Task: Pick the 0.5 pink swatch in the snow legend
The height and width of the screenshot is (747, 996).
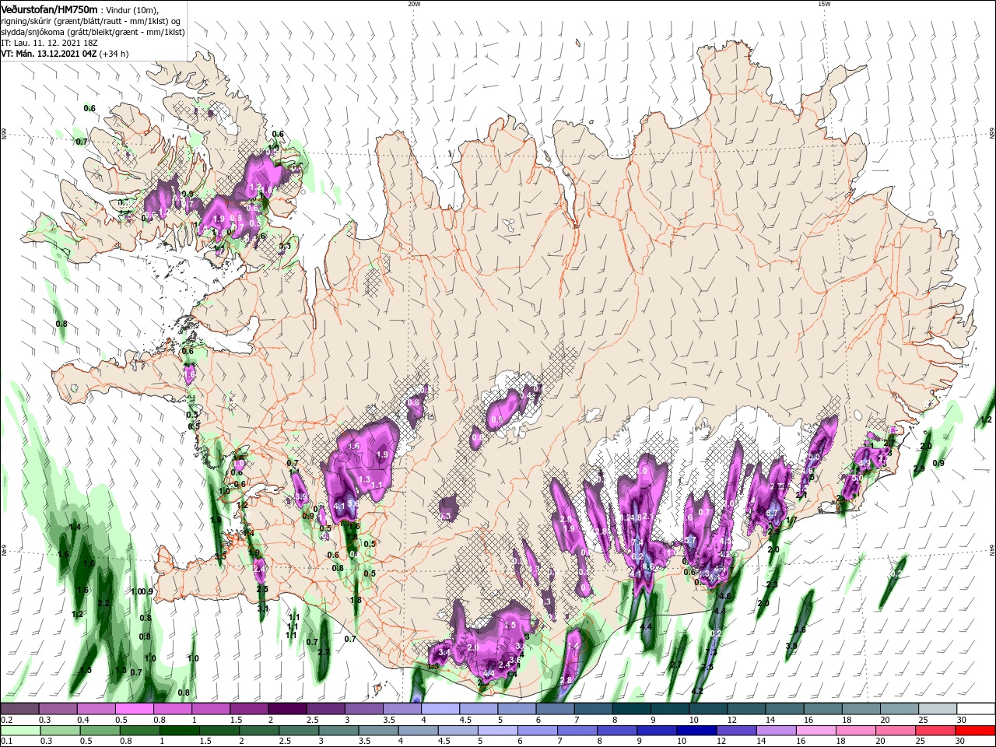Action: pyautogui.click(x=134, y=709)
